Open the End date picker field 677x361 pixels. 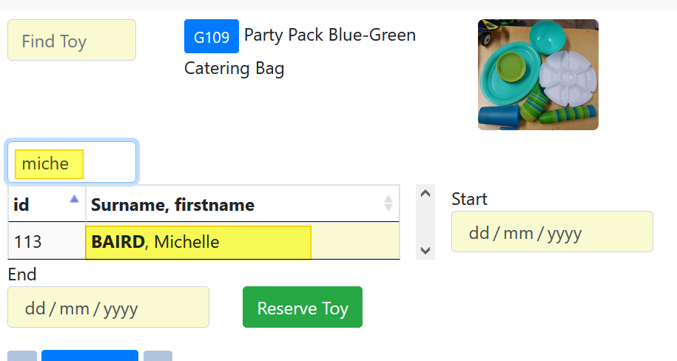pyautogui.click(x=108, y=308)
